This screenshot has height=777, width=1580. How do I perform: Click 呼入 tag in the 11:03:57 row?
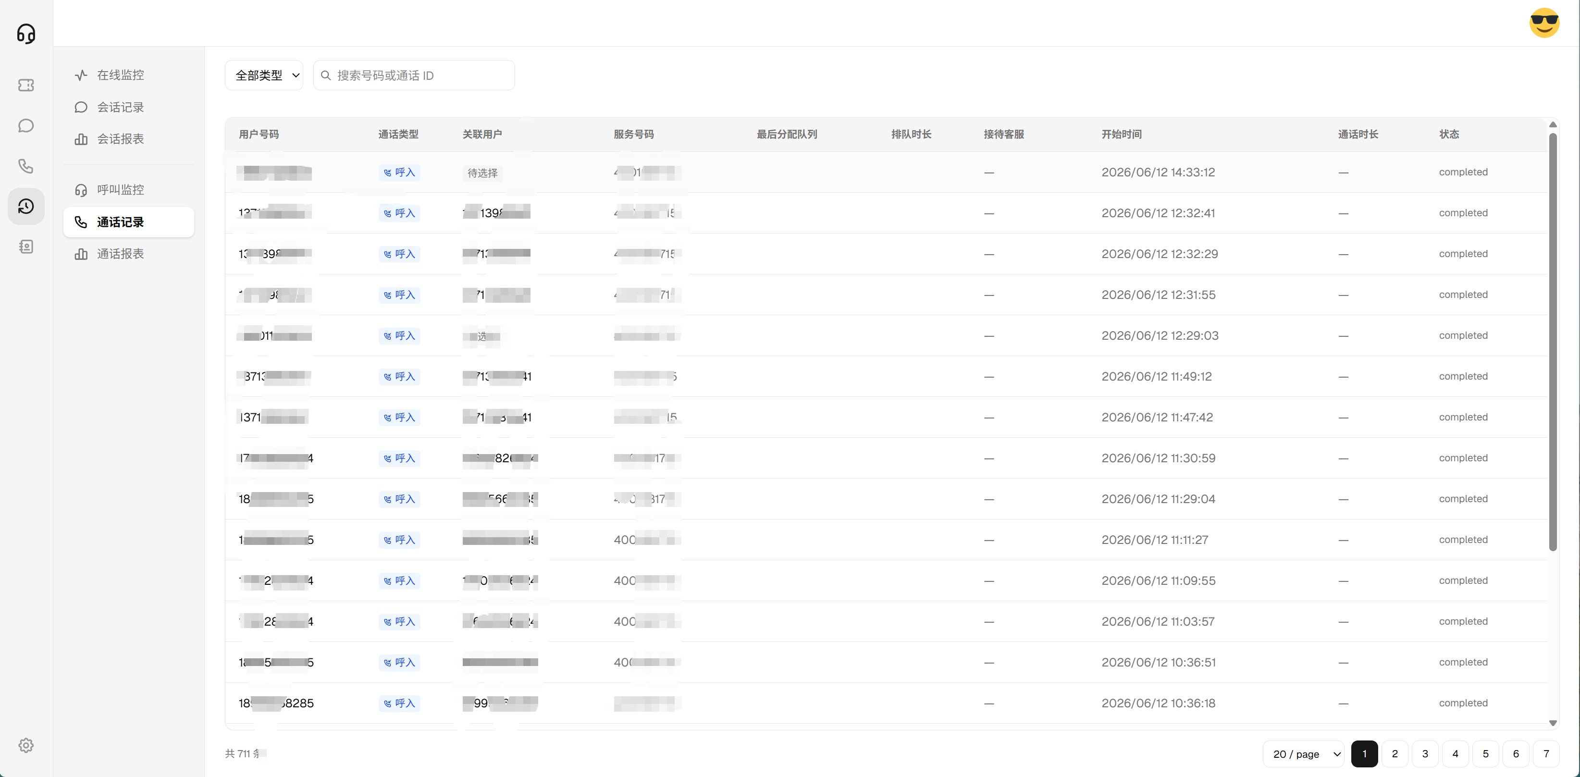pyautogui.click(x=399, y=622)
